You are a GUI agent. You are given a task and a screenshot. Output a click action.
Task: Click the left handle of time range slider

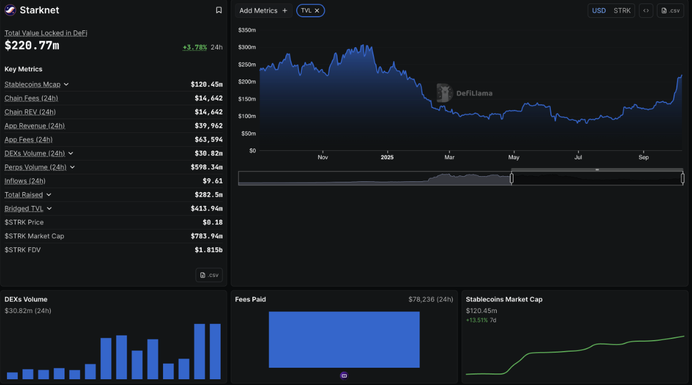tap(511, 178)
